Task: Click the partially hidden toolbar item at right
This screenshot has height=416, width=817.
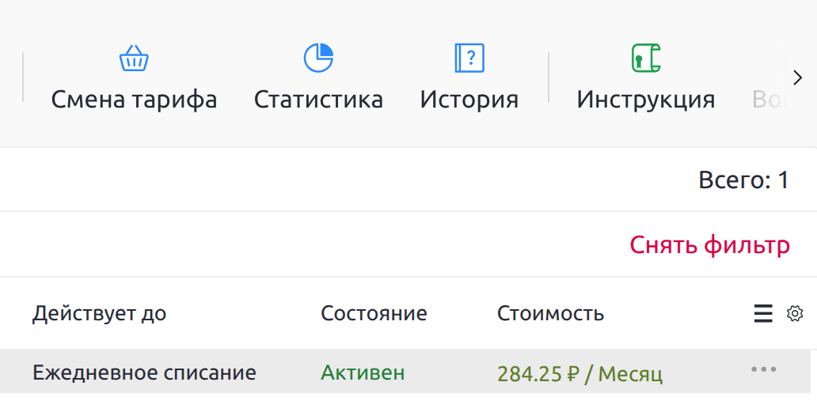Action: [766, 100]
